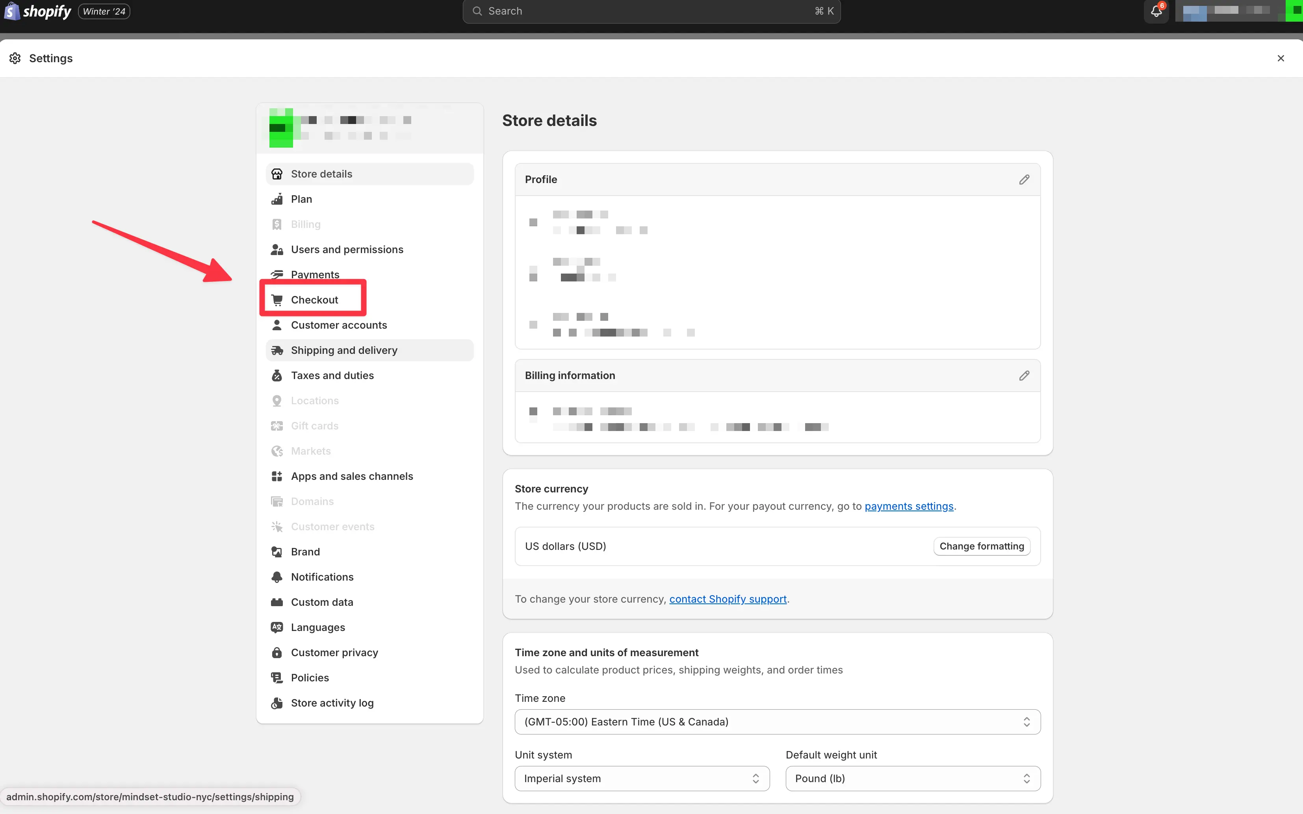Go to Taxes and duties settings
This screenshot has width=1303, height=814.
coord(369,375)
